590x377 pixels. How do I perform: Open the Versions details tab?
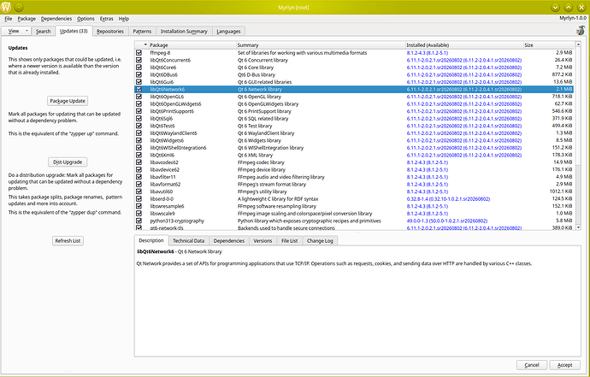tap(263, 241)
